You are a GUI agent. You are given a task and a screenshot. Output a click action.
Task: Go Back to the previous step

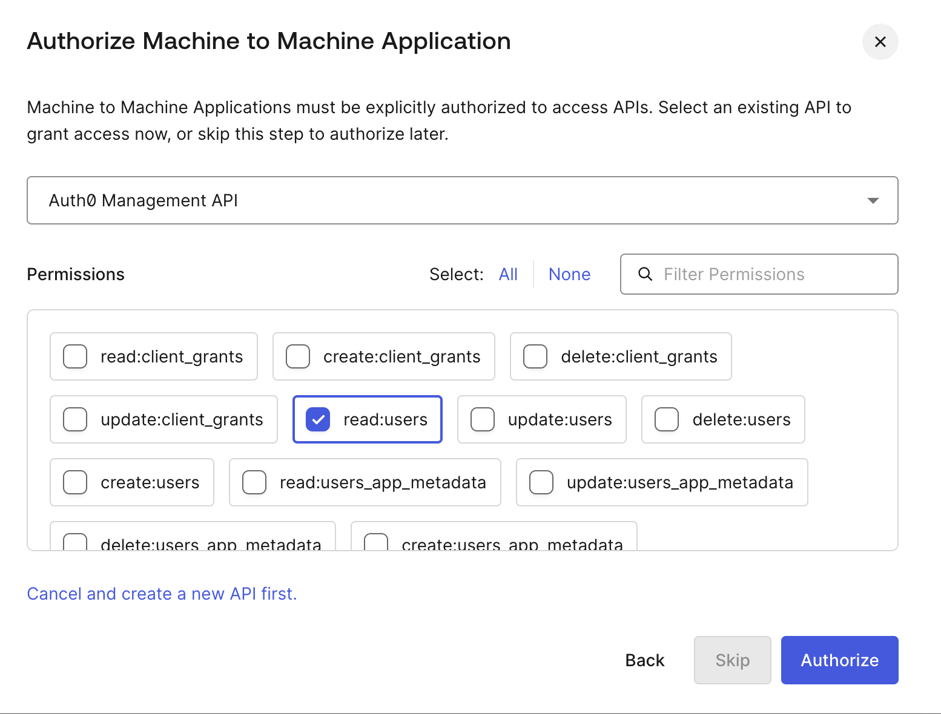(644, 660)
